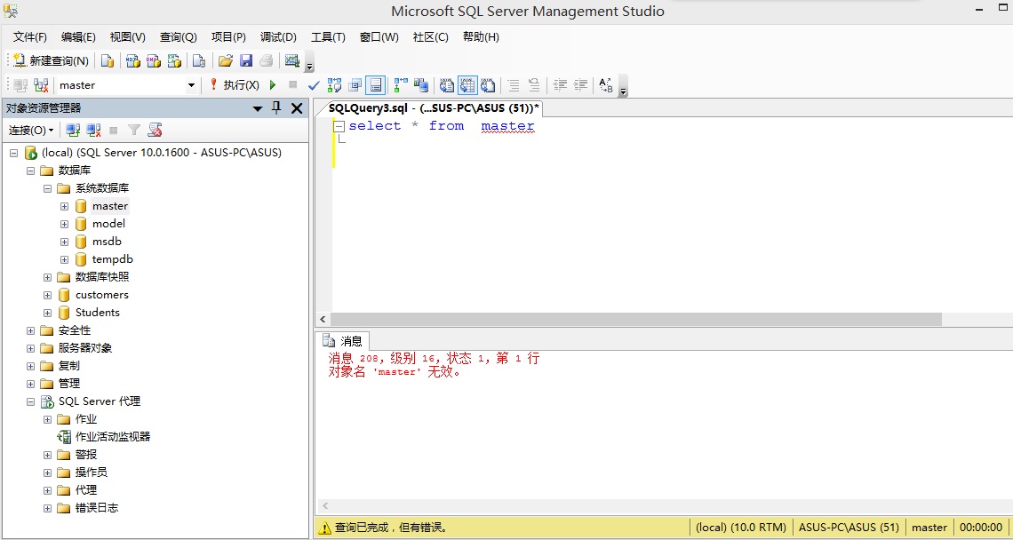Switch to Results to Grid mode
The image size is (1013, 540).
point(467,85)
